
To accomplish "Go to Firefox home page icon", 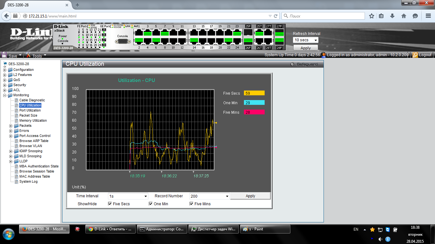I will click(403, 16).
